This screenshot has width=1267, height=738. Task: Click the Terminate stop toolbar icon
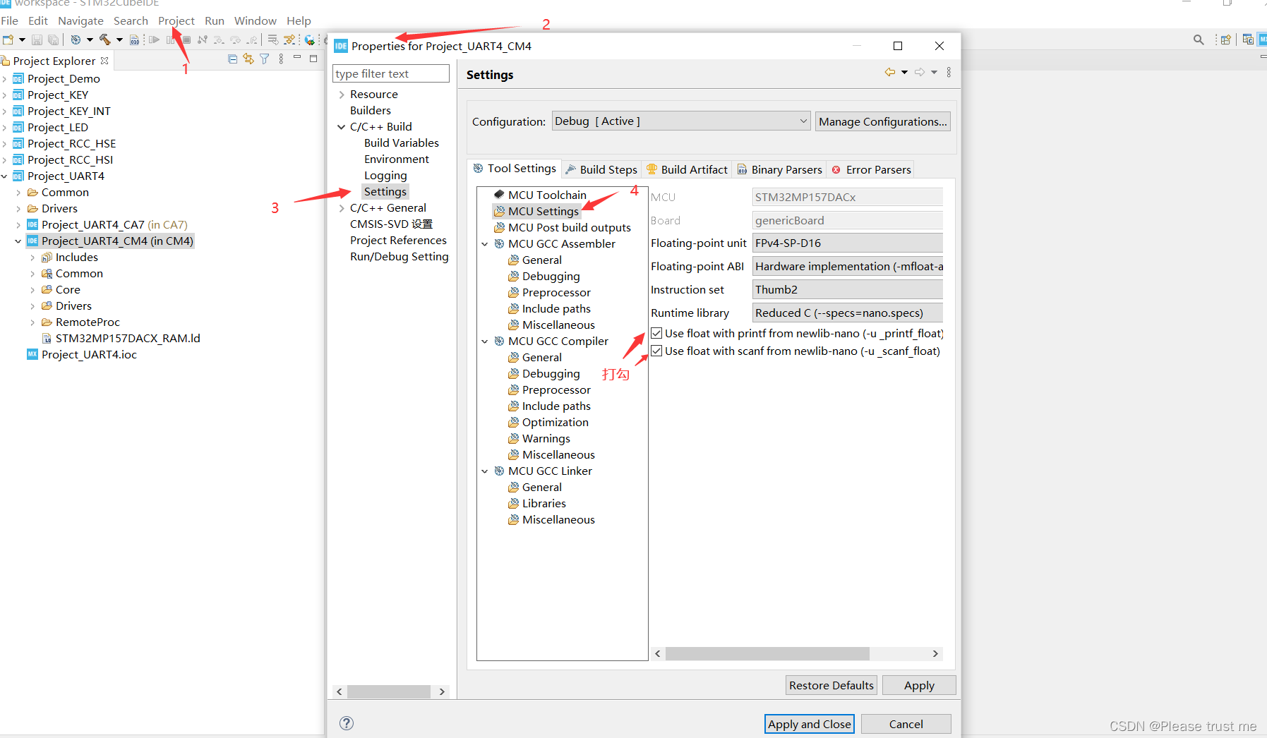coord(186,40)
